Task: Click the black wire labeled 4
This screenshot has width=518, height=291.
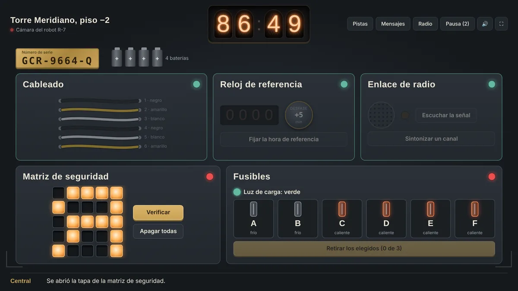Action: [x=100, y=128]
